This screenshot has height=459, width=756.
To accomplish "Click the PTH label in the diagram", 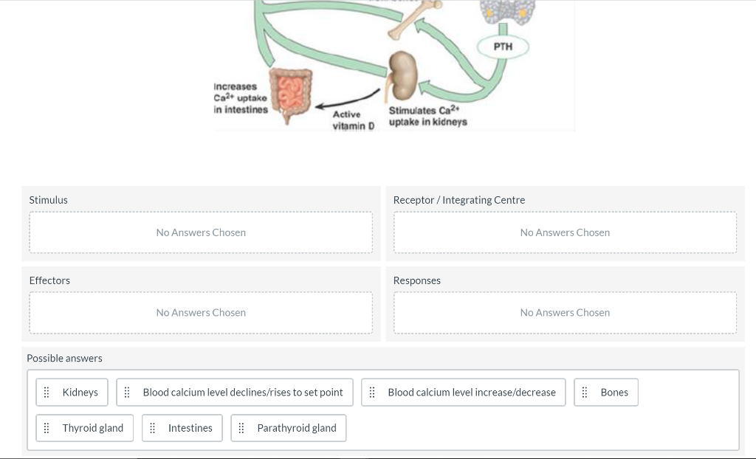I will (503, 46).
